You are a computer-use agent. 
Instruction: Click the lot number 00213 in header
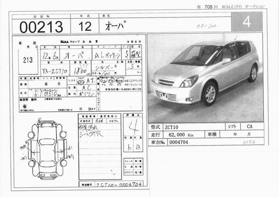pyautogui.click(x=41, y=27)
